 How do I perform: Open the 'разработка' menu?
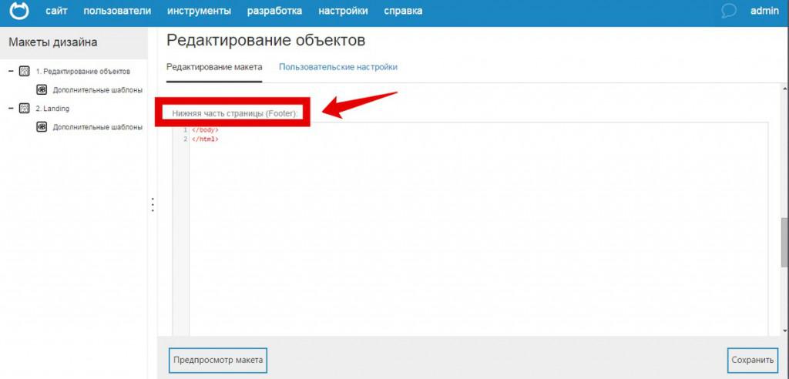(x=274, y=12)
